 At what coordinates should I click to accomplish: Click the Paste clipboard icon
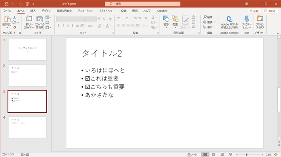pos(7,19)
